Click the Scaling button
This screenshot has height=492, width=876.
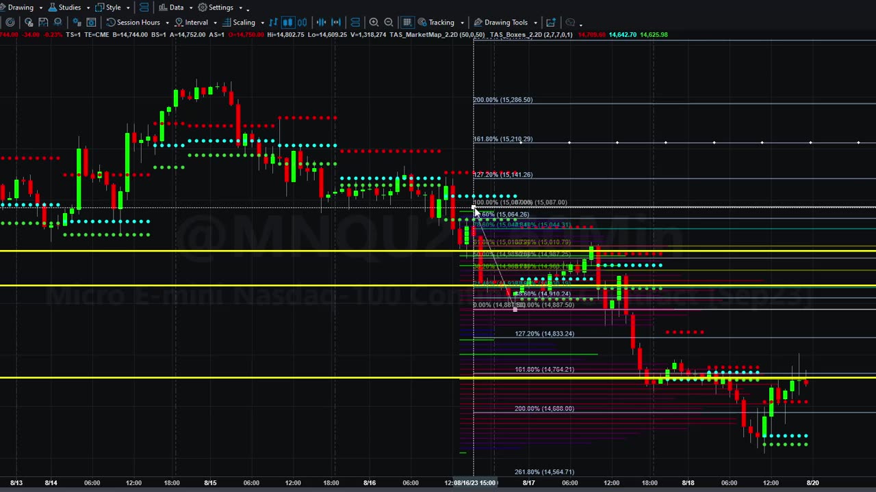click(x=238, y=23)
